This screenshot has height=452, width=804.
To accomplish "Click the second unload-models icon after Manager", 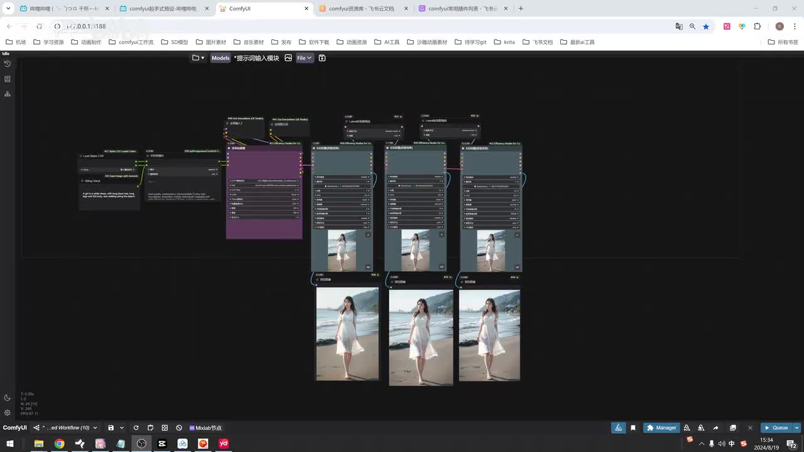I will pyautogui.click(x=701, y=428).
